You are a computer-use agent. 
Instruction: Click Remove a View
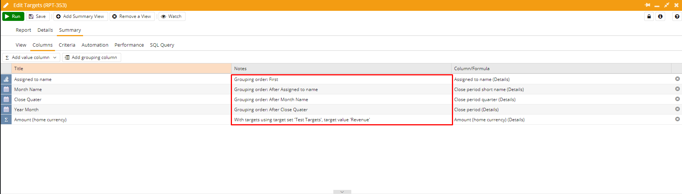132,16
